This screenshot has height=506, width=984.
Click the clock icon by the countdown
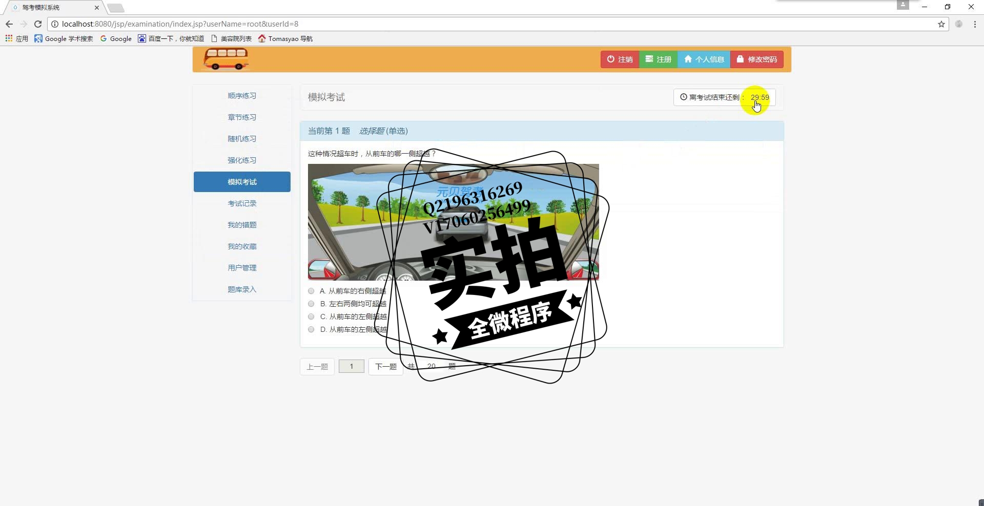point(683,97)
